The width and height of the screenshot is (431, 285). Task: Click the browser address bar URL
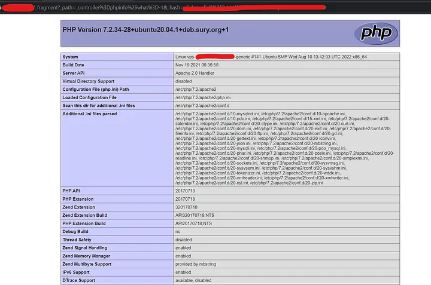(163, 7)
